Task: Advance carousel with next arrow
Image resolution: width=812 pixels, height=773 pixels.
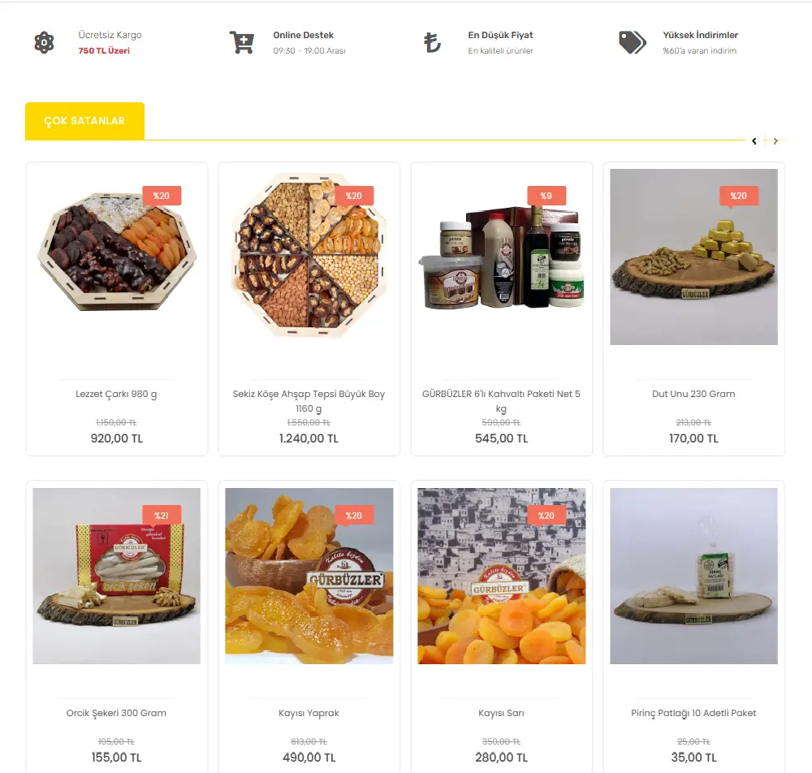Action: point(775,140)
